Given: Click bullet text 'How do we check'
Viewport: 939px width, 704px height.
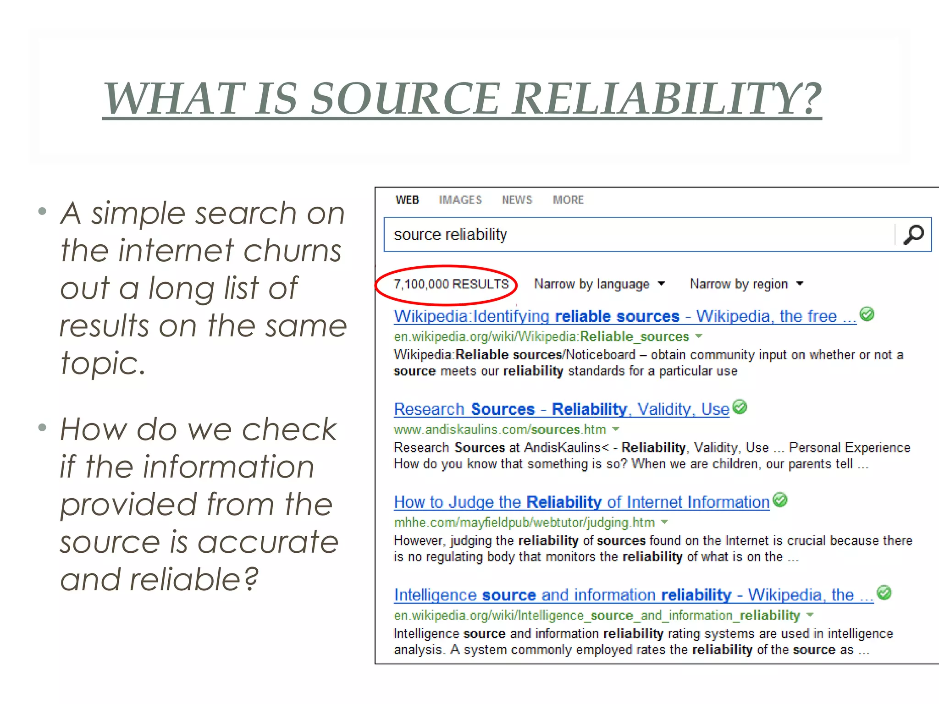Looking at the screenshot, I should tap(199, 429).
